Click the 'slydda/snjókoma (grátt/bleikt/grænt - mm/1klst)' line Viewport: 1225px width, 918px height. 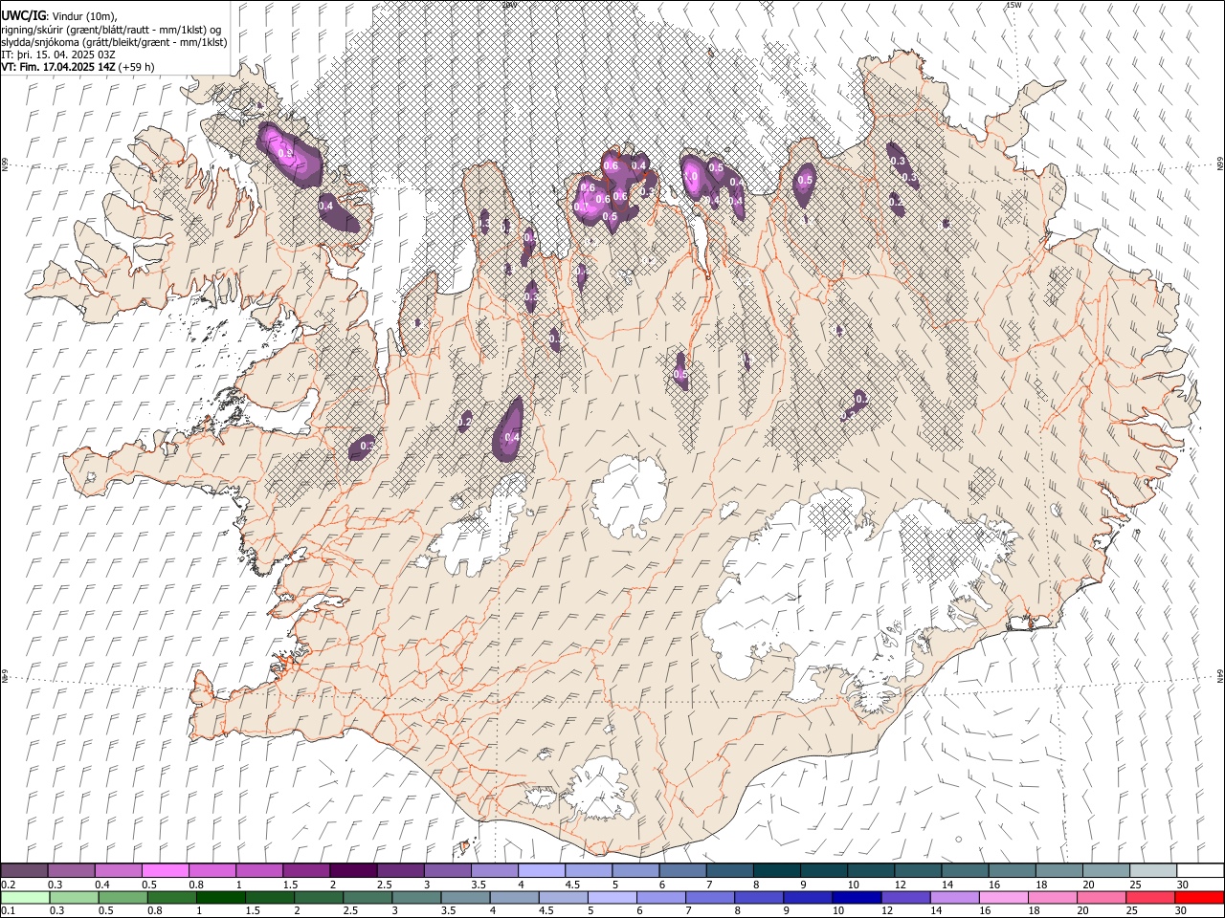[114, 42]
